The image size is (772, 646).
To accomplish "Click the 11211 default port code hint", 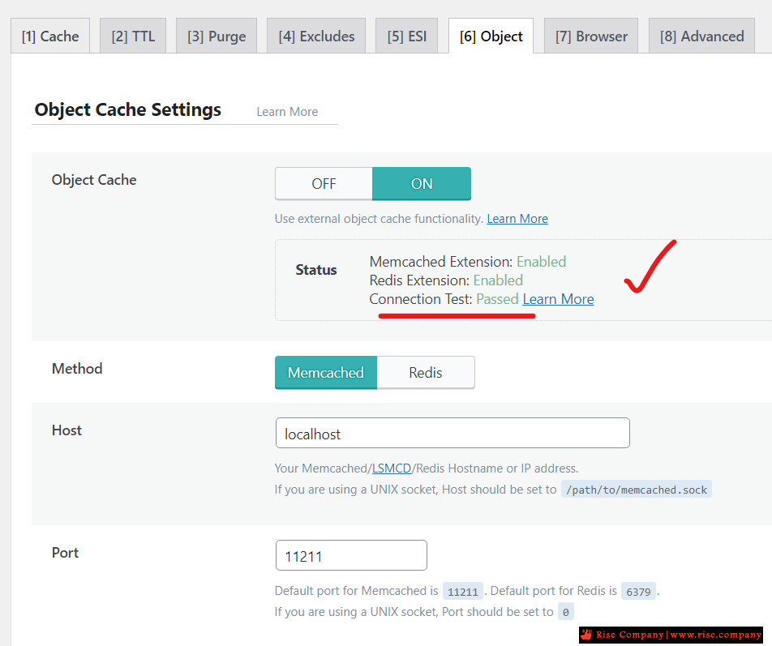I will pos(462,592).
